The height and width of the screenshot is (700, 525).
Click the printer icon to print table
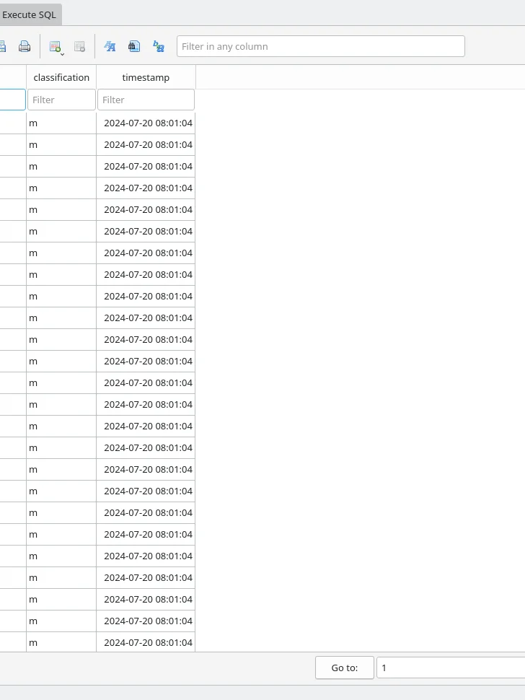pyautogui.click(x=25, y=46)
